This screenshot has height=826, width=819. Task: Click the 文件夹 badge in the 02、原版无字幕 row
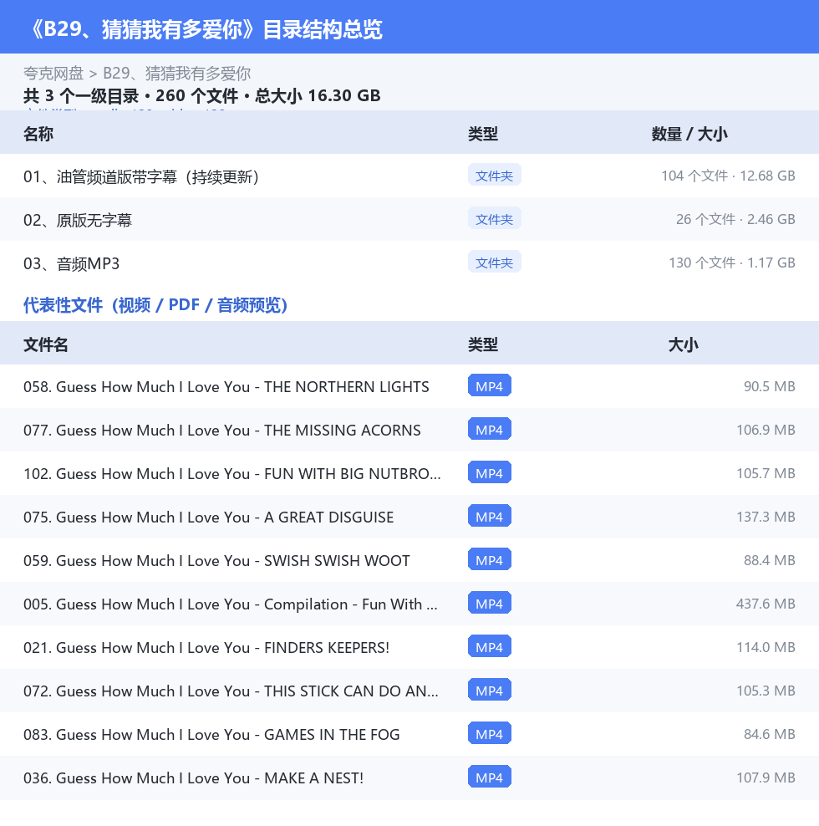494,218
